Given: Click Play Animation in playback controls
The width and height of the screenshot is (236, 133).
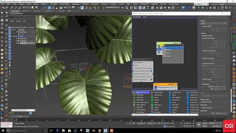Looking at the screenshot, I should coord(187,123).
